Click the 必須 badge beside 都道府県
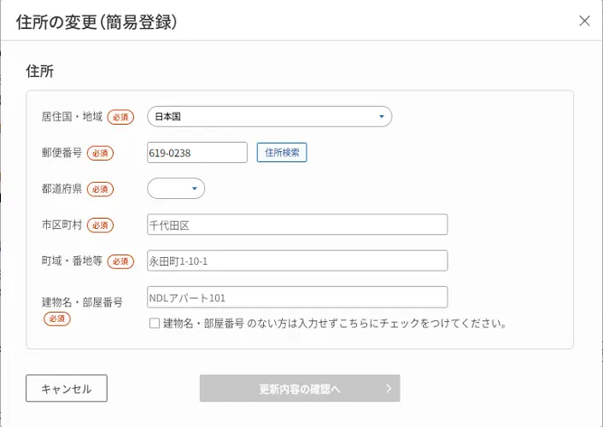The width and height of the screenshot is (603, 427). (101, 190)
